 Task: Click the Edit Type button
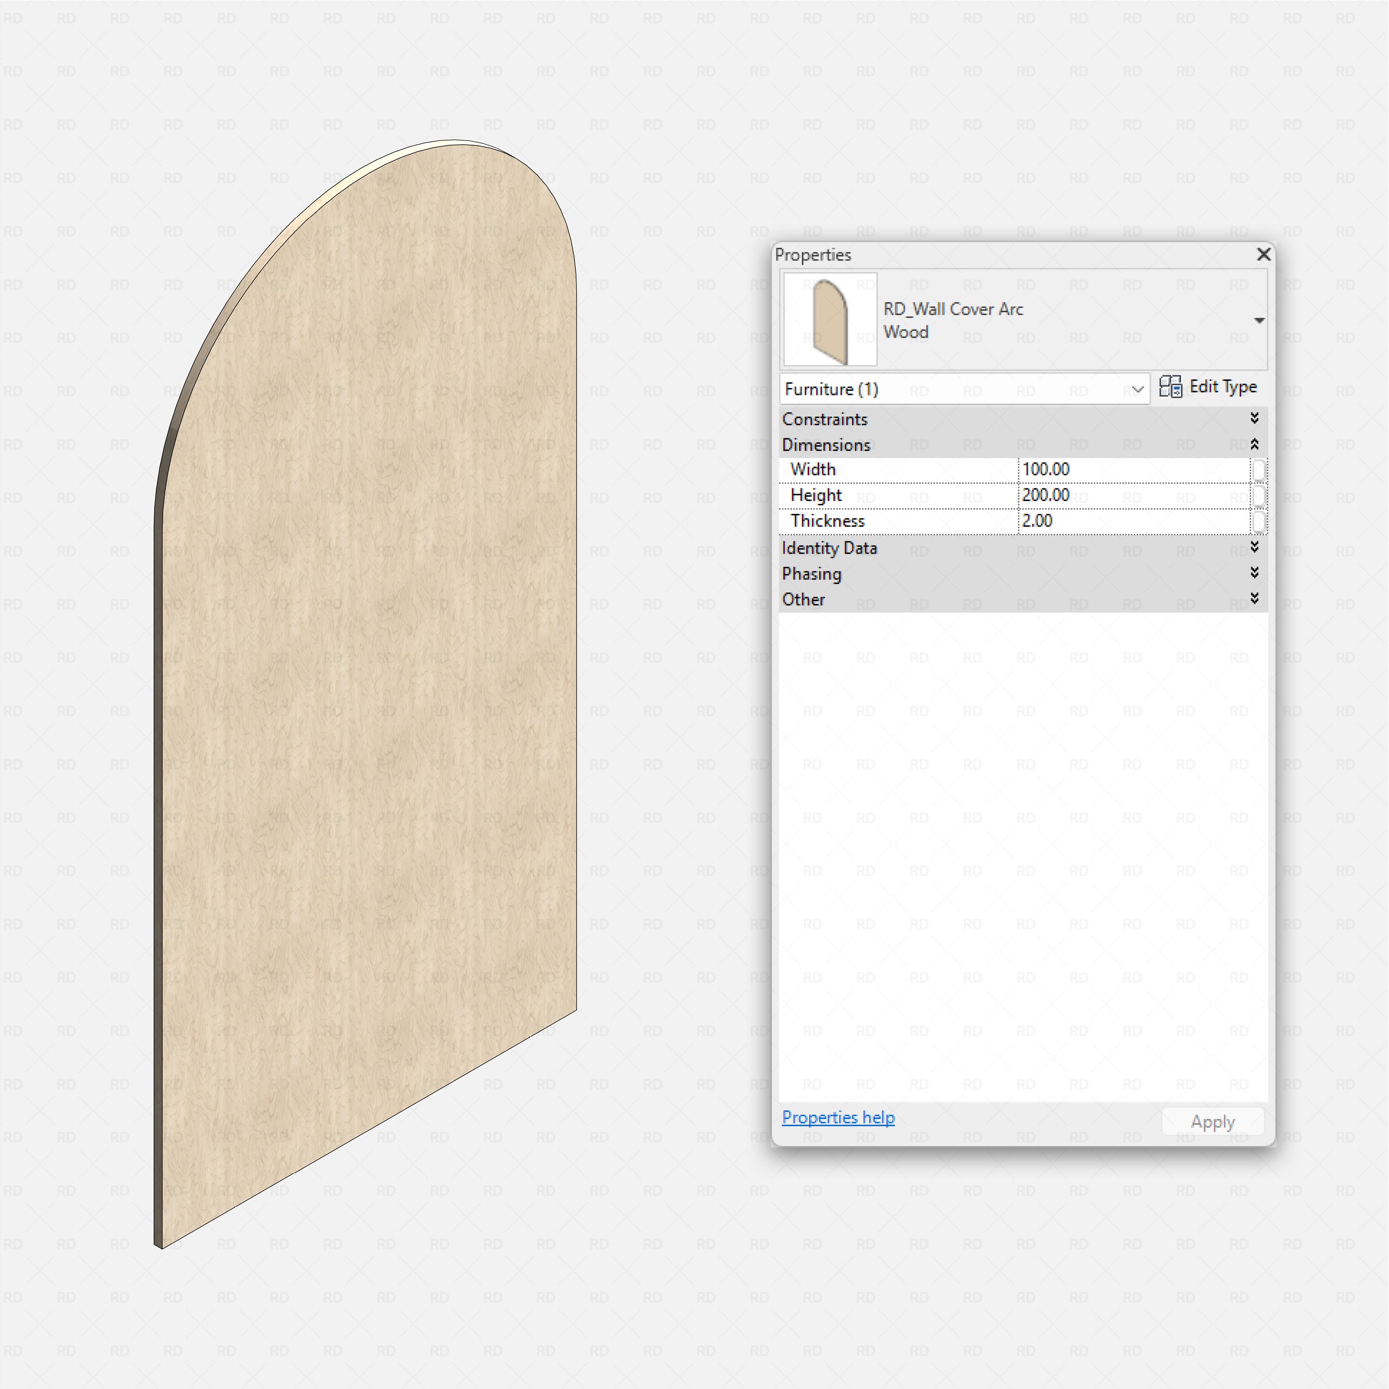pyautogui.click(x=1208, y=387)
